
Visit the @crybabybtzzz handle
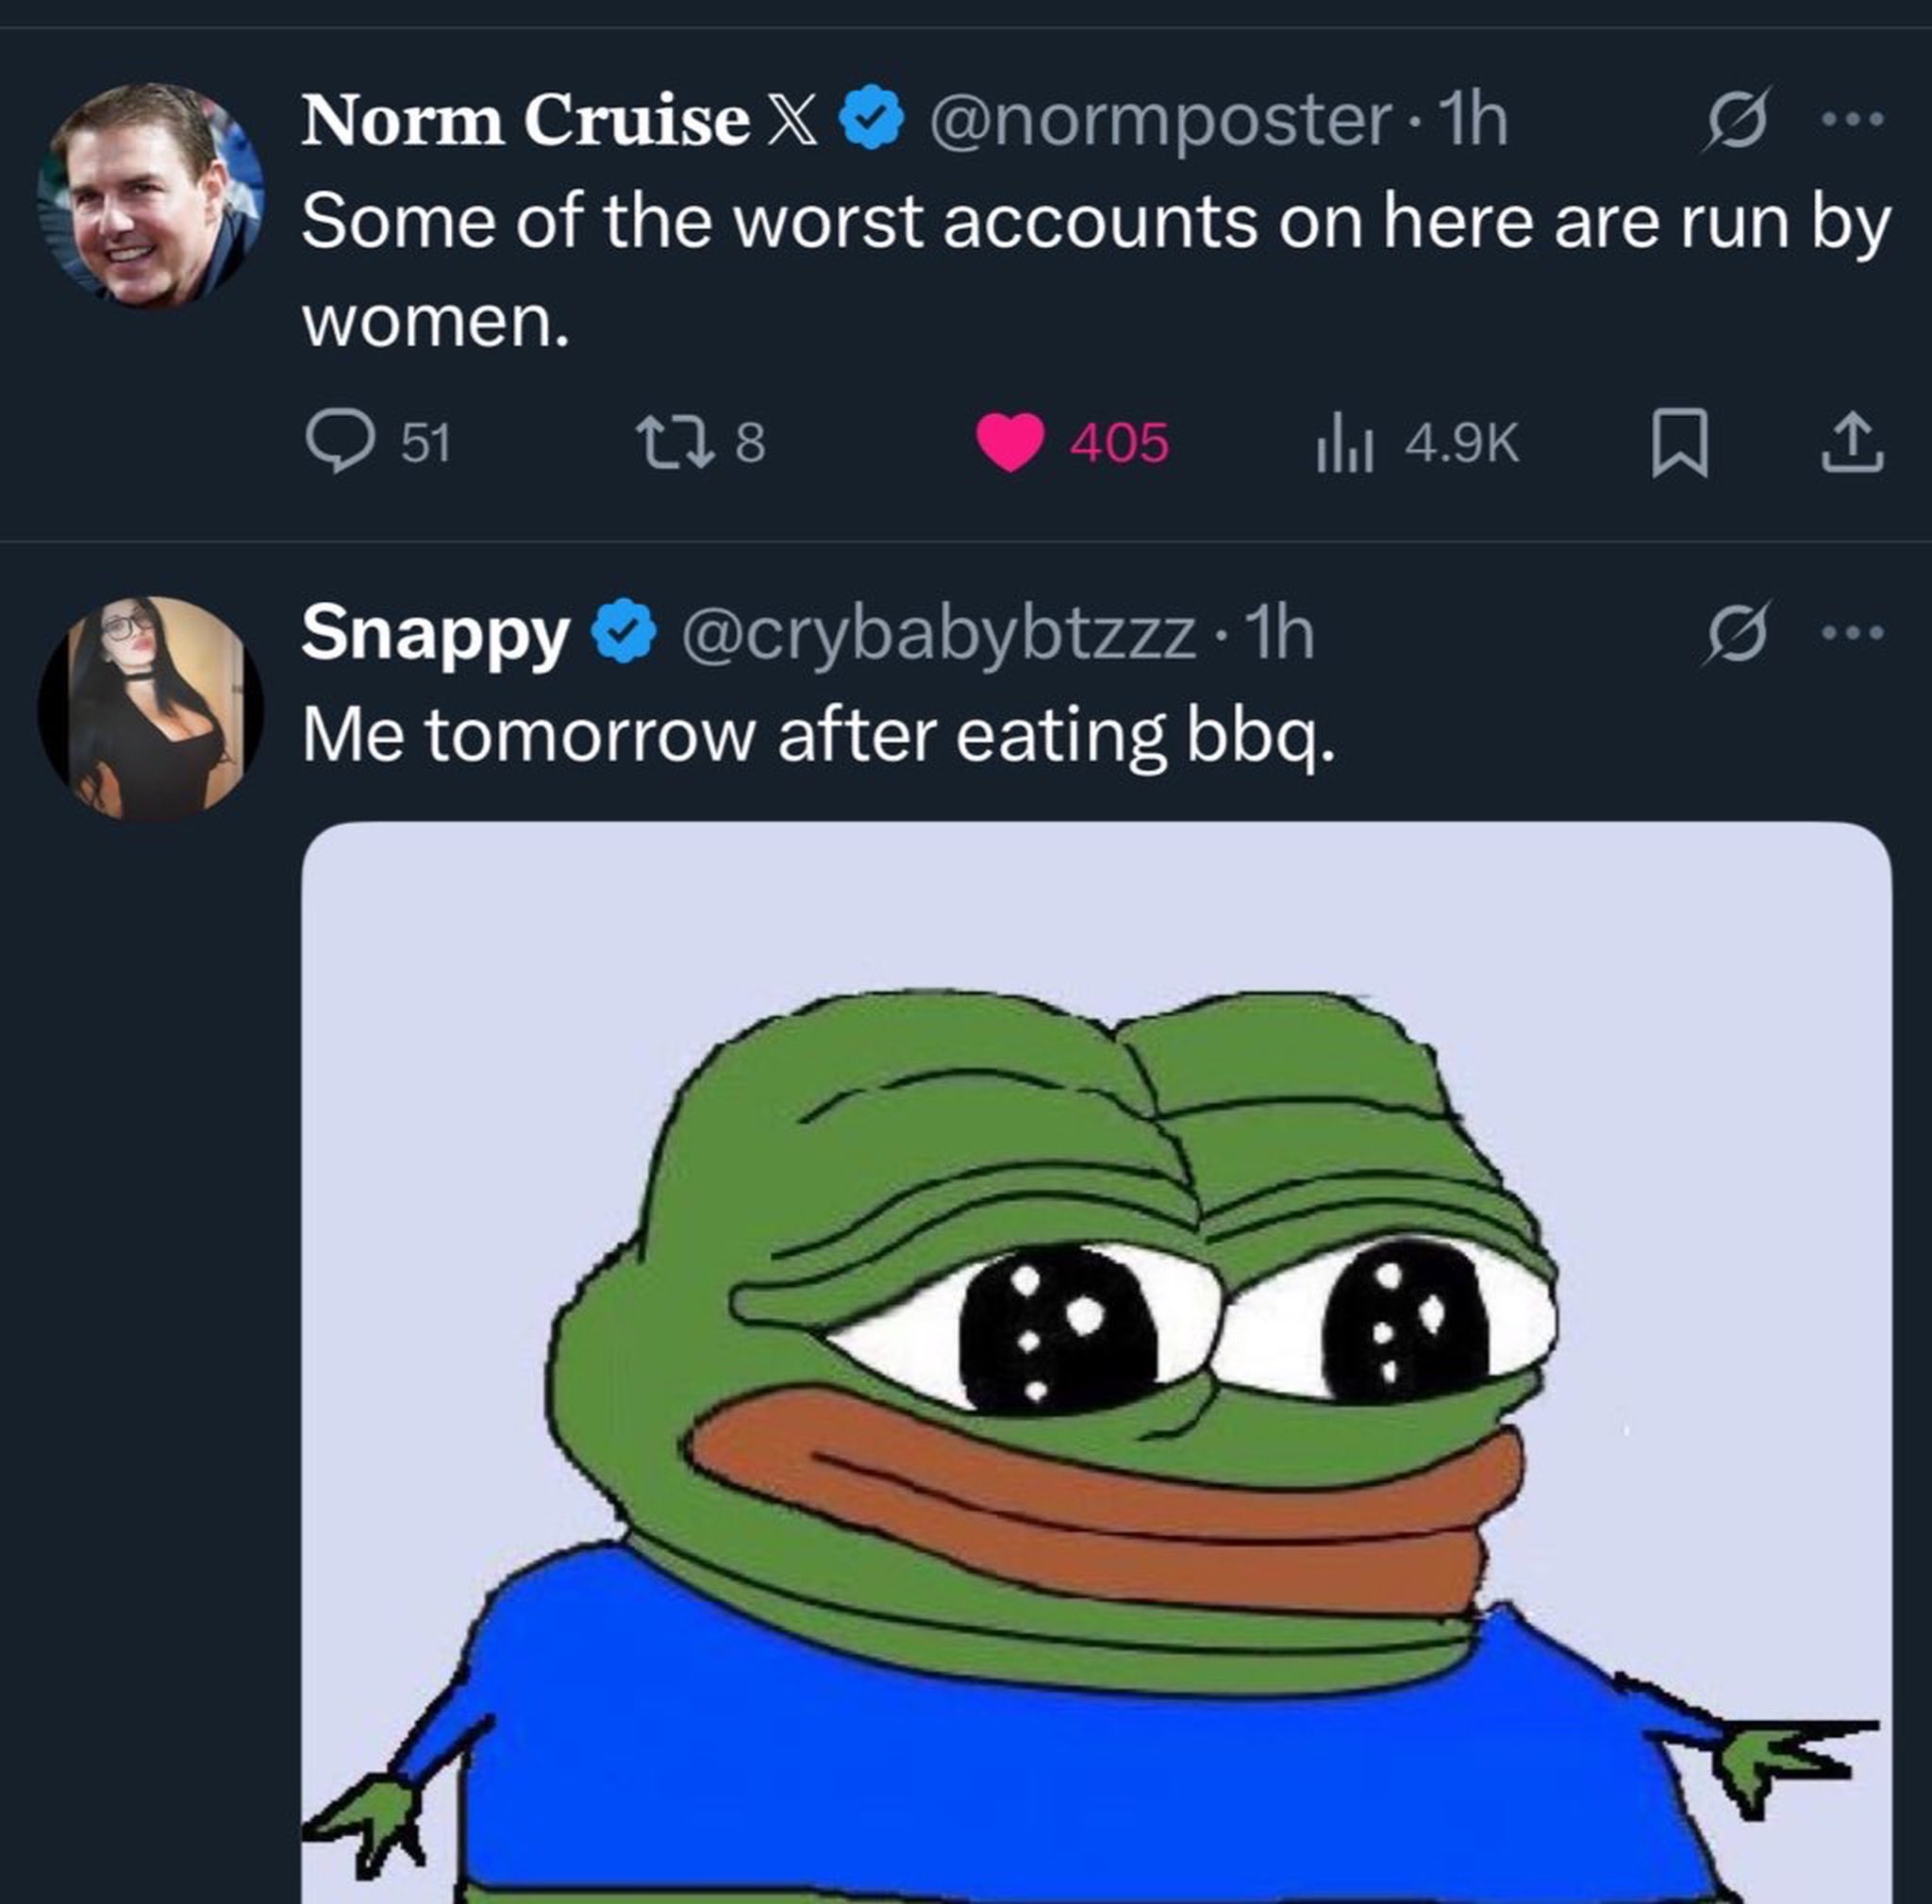click(x=939, y=634)
